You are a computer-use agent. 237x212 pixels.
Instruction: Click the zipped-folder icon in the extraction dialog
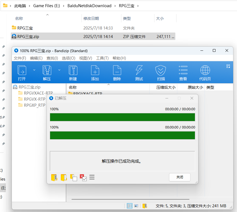pos(54,178)
